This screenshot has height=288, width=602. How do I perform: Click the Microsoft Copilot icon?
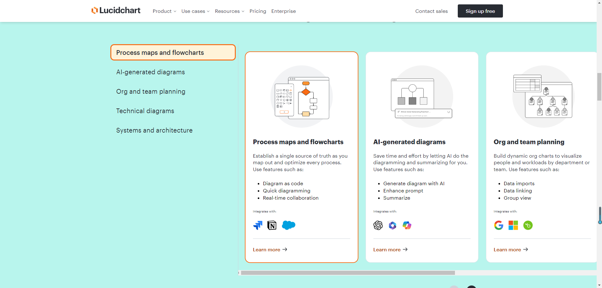(x=407, y=225)
